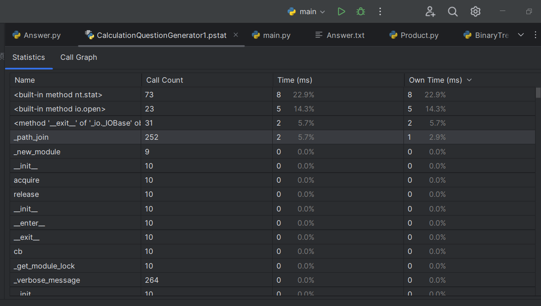Click the editor tab options menu
This screenshot has height=306, width=541.
click(536, 35)
